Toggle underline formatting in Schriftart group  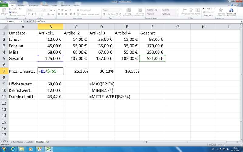pyautogui.click(x=35, y=14)
